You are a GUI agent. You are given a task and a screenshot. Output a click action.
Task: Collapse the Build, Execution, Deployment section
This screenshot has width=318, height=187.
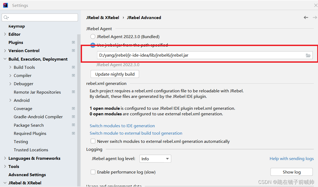(5, 59)
